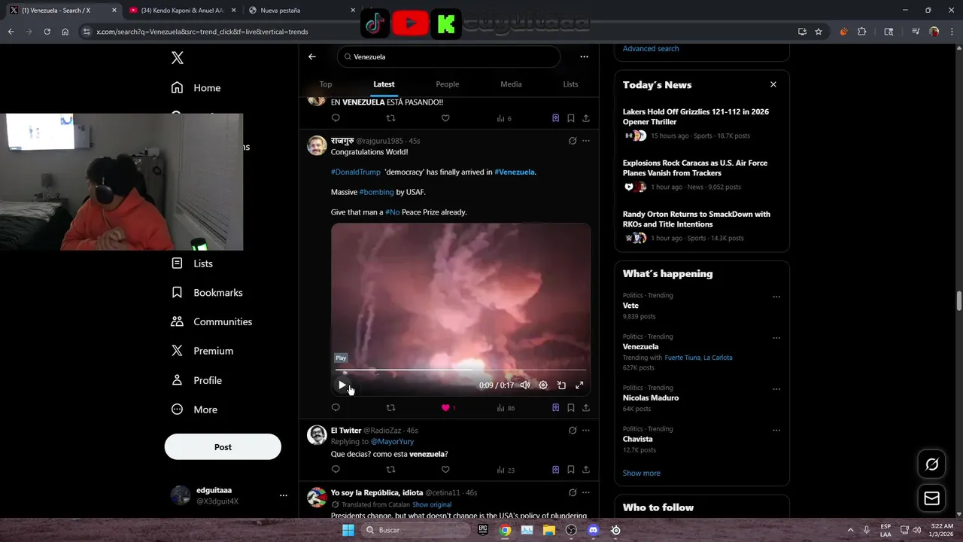Open the floating Messages envelope button

click(x=931, y=498)
